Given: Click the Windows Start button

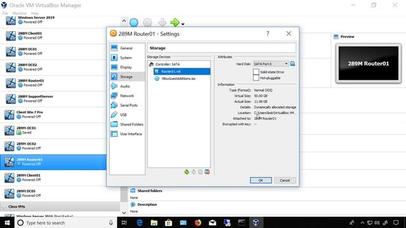Looking at the screenshot, I should (x=7, y=222).
